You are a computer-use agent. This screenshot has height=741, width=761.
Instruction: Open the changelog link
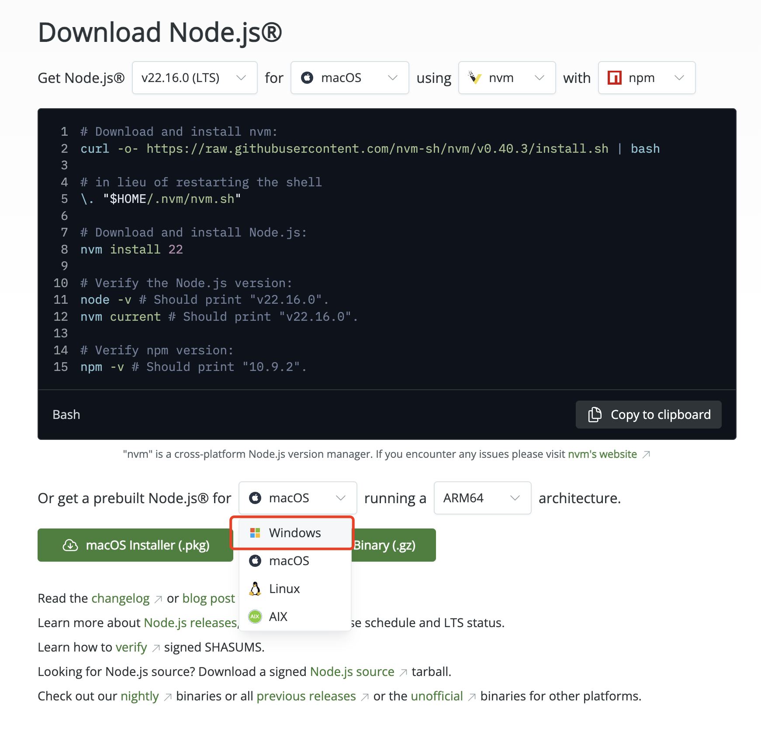[121, 598]
